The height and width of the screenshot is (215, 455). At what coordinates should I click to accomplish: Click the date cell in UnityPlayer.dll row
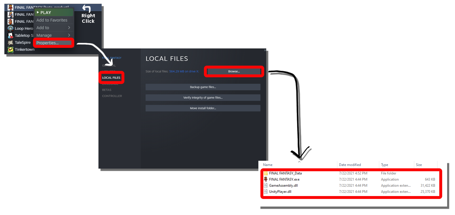coord(353,192)
